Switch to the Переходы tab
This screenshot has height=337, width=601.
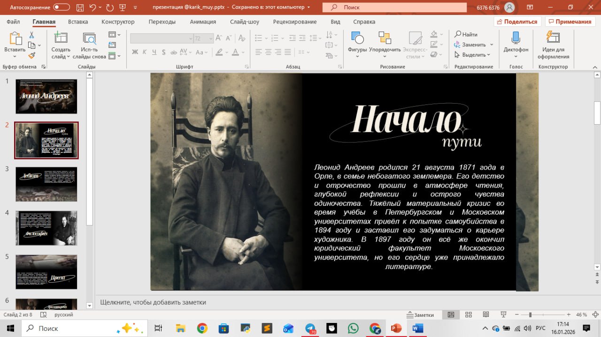162,22
